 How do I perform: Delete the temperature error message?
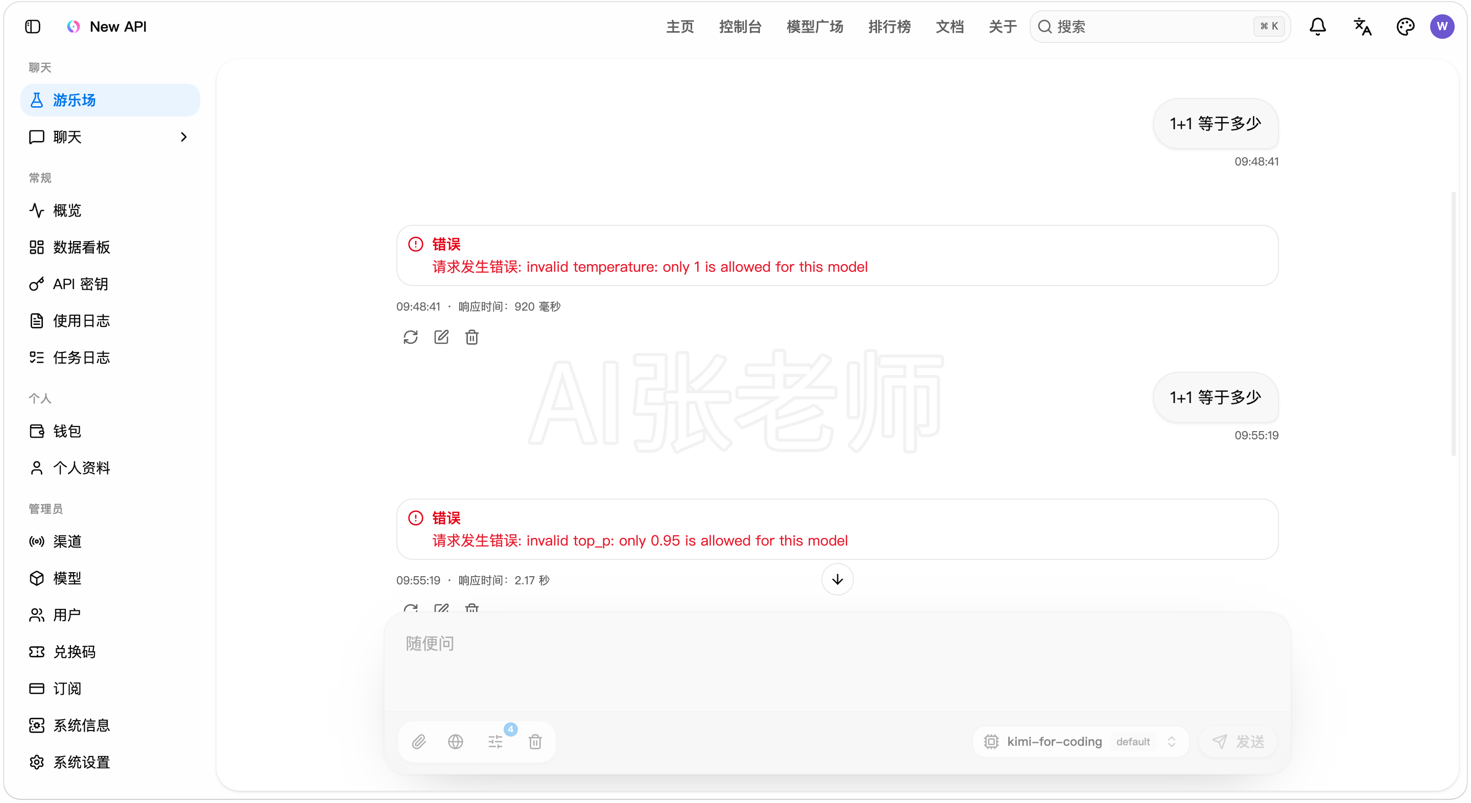point(471,337)
